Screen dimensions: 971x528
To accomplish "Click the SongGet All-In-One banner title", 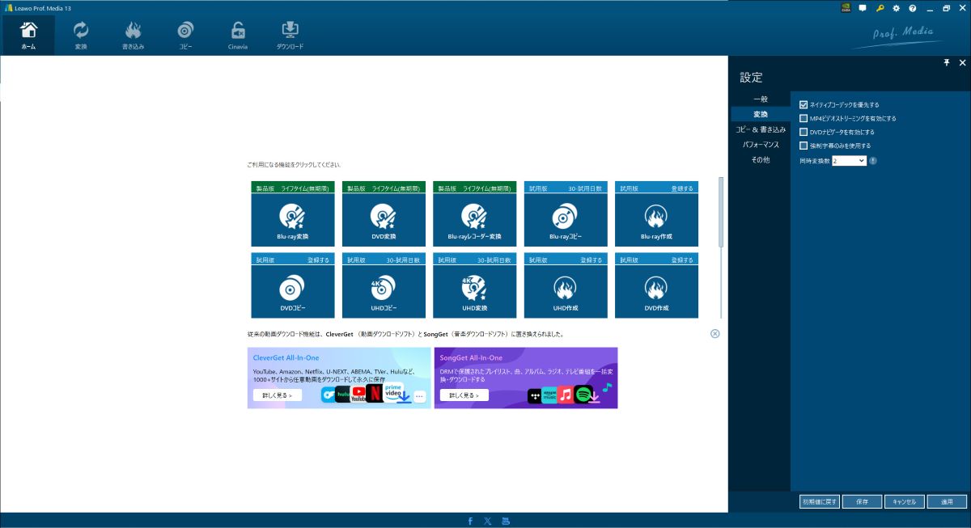I will pos(471,357).
